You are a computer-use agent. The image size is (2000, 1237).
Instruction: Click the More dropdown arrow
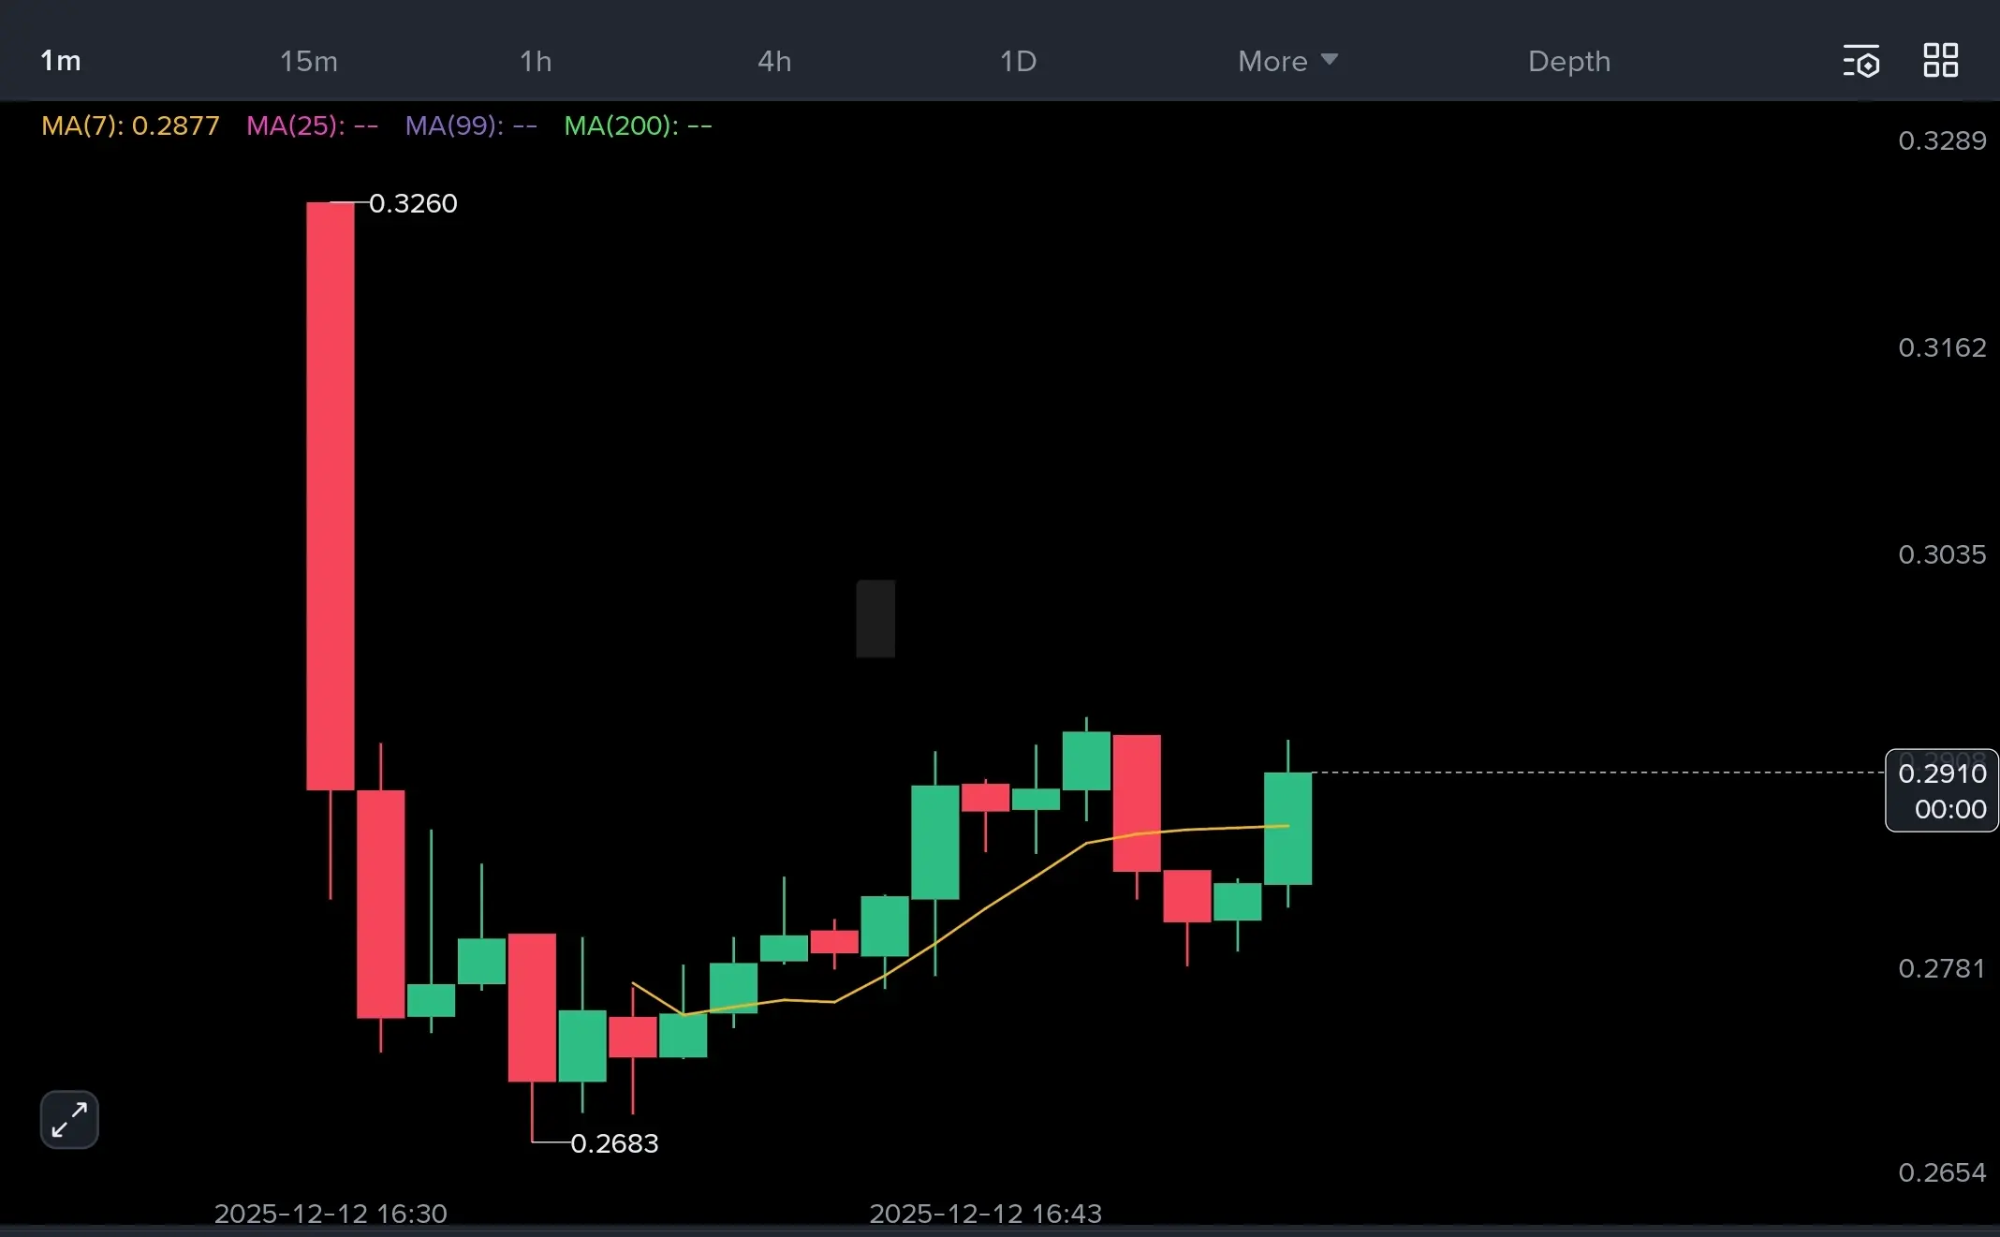point(1330,60)
